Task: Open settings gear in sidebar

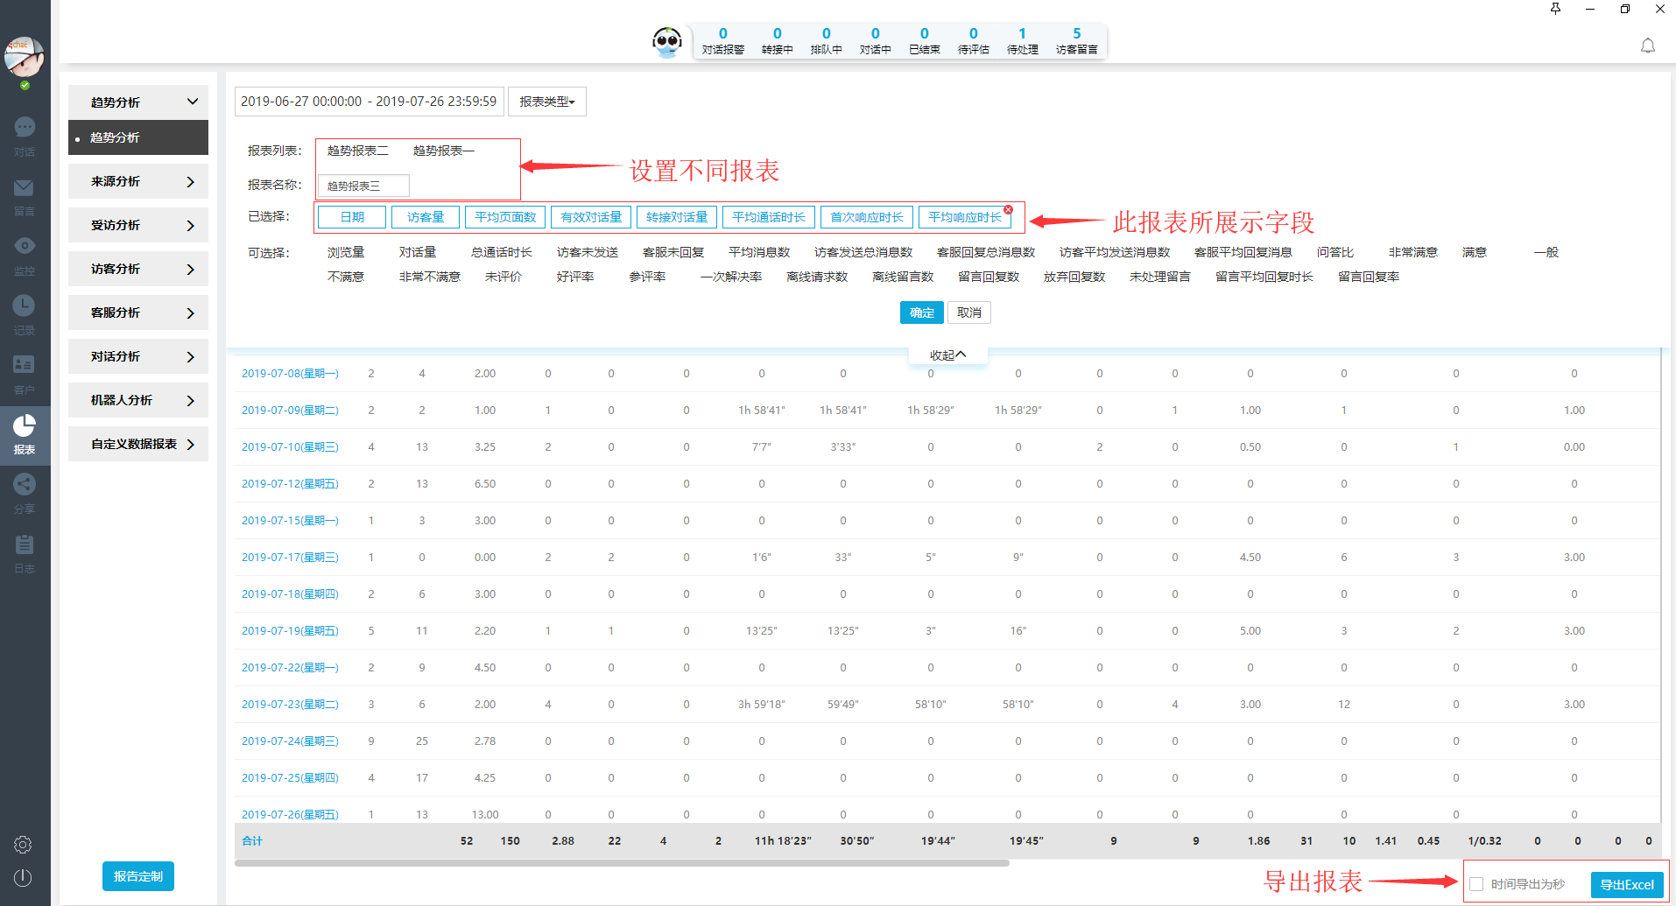Action: tap(23, 845)
